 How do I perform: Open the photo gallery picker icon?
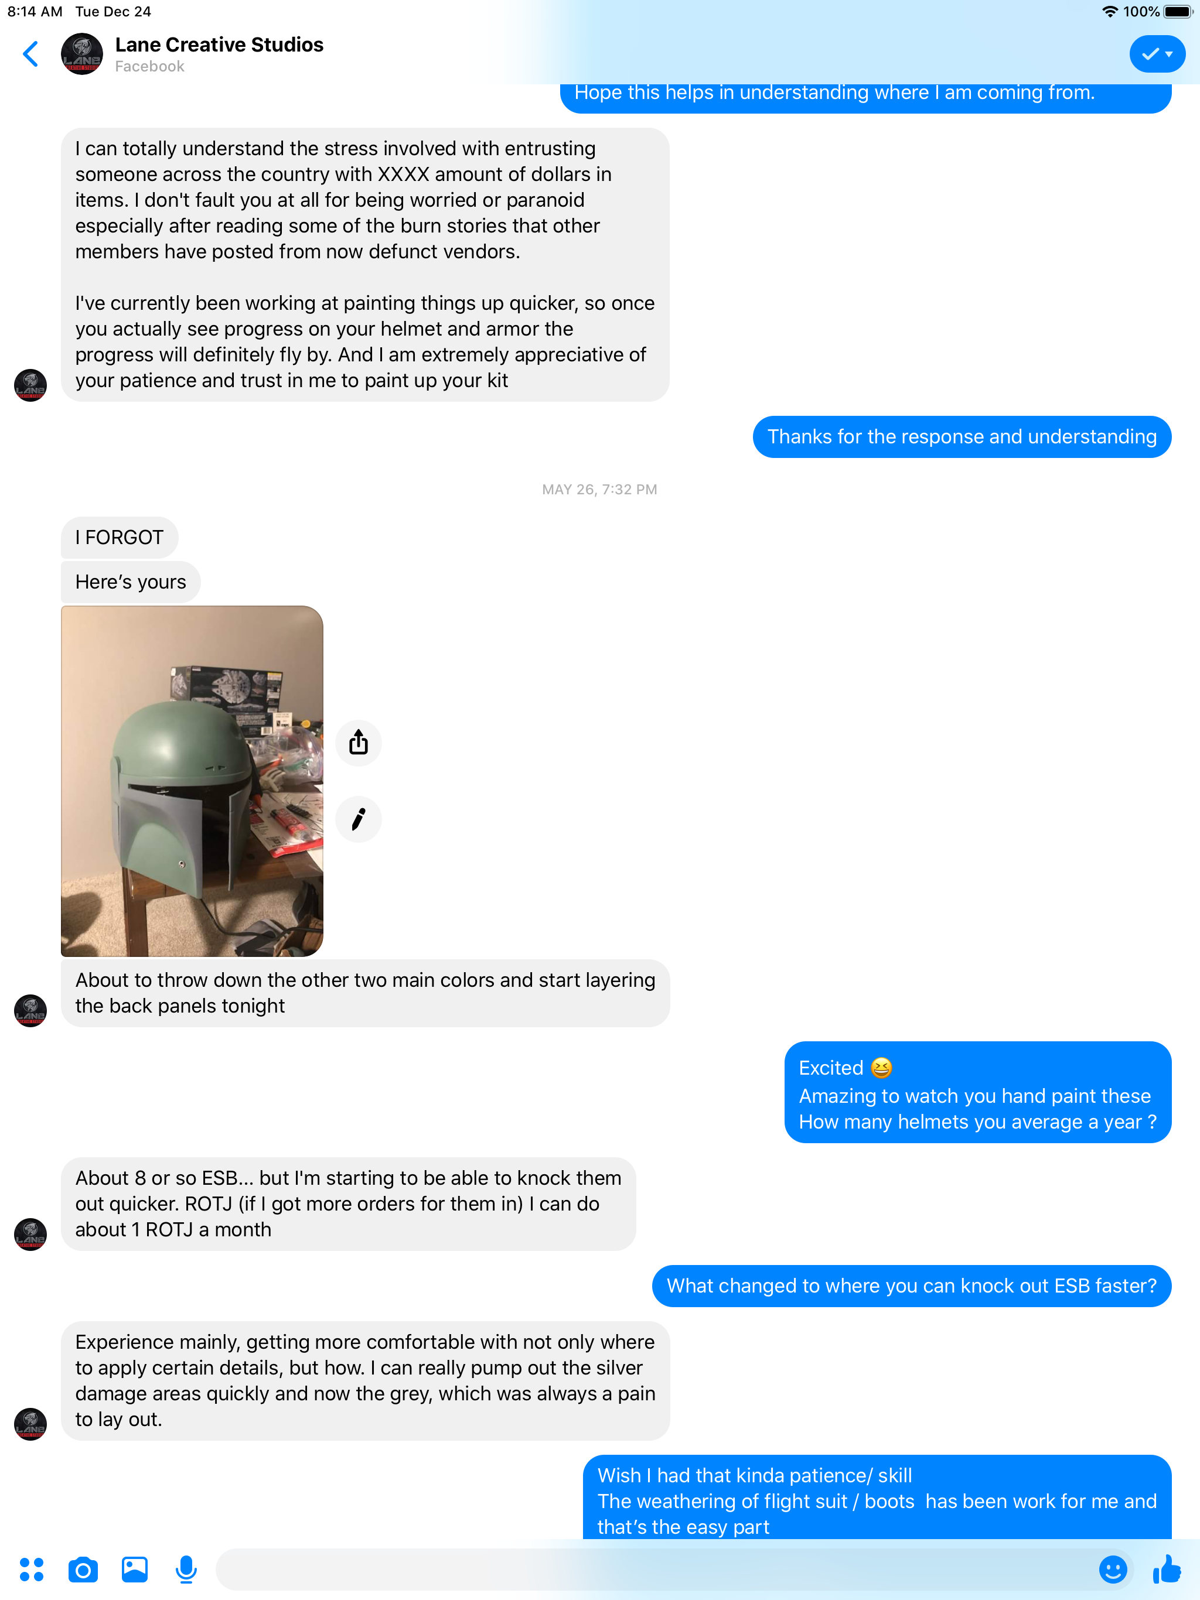[x=135, y=1569]
